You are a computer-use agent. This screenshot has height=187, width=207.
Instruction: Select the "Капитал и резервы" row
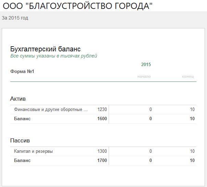tap(33, 151)
